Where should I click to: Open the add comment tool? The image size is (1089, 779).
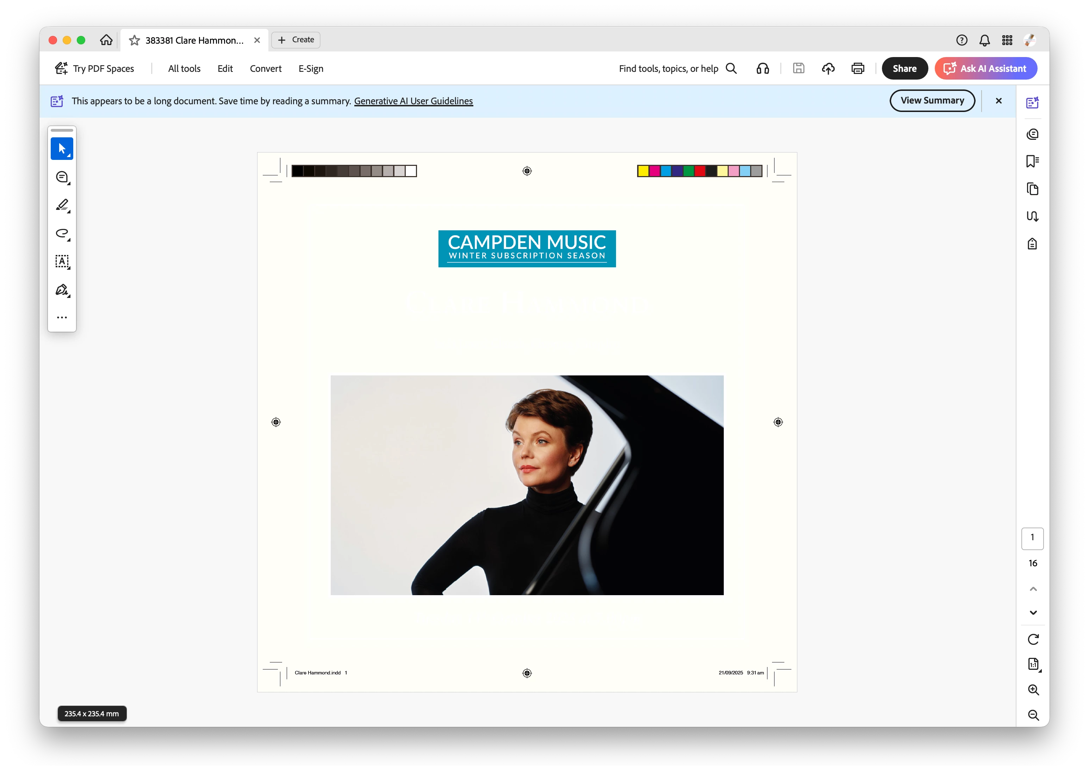(62, 177)
